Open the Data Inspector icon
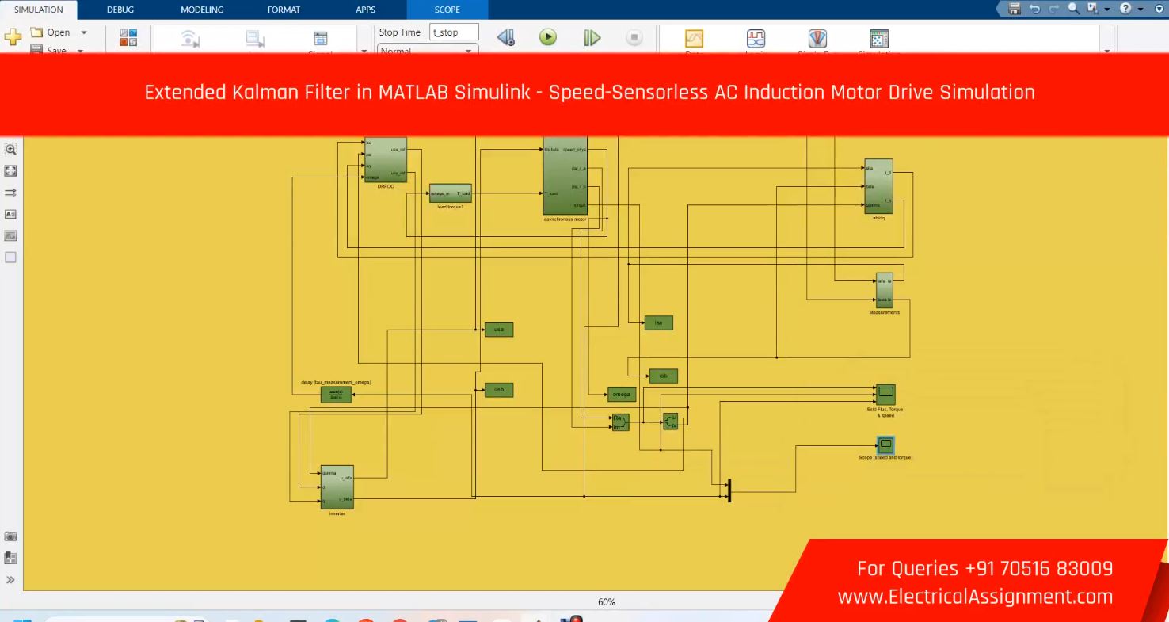This screenshot has width=1169, height=622. pyautogui.click(x=694, y=39)
